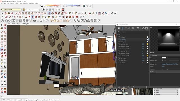The height and width of the screenshot is (101, 180).
Task: Open Render Elements category in Asset Editor
Action: click(x=129, y=28)
